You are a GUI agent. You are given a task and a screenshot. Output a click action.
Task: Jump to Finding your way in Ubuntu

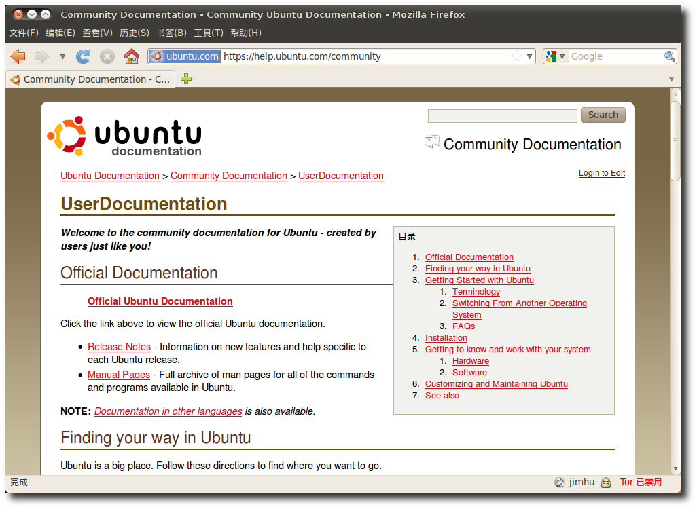coord(478,269)
